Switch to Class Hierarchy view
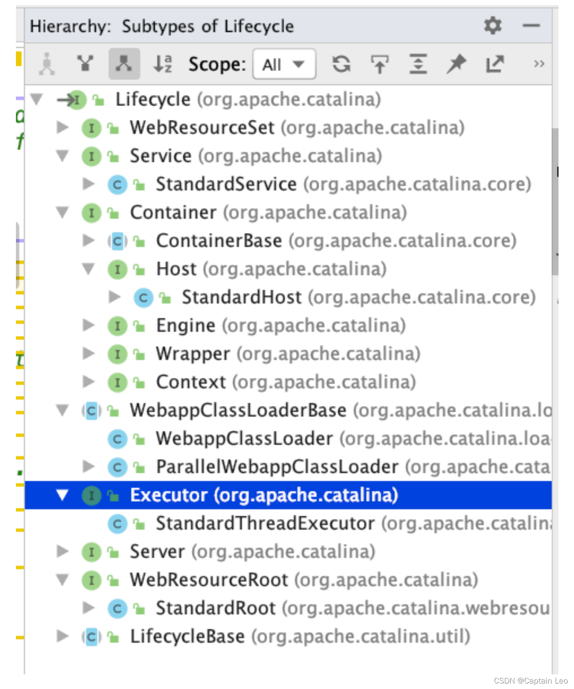This screenshot has height=689, width=574. [47, 64]
